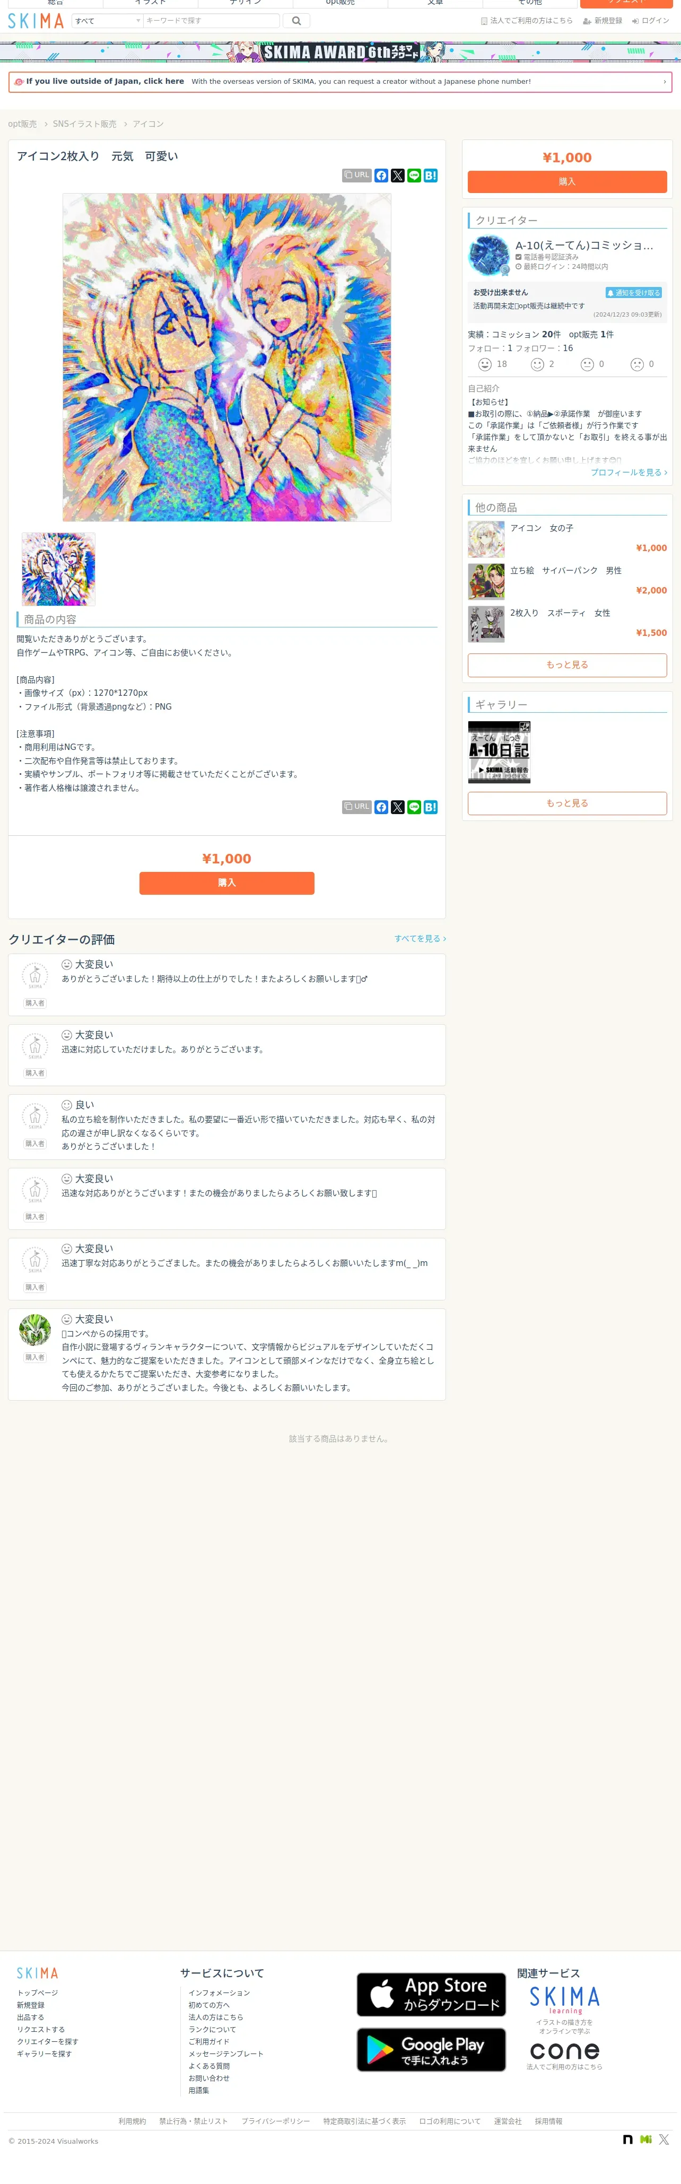Click the App Store download badge
Screen dimensions: 681x2184
click(431, 1994)
